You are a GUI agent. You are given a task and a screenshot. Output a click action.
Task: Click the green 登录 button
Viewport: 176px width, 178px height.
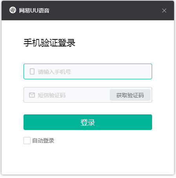click(x=88, y=122)
